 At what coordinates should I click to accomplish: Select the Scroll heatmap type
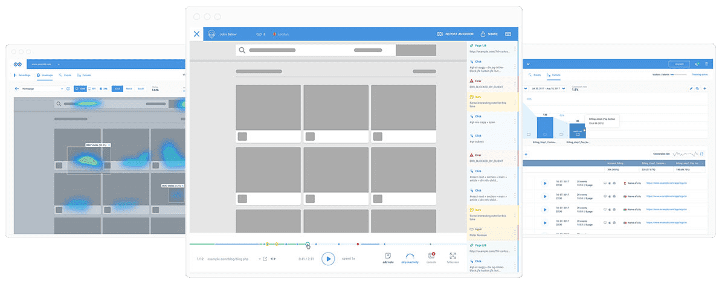pyautogui.click(x=141, y=89)
